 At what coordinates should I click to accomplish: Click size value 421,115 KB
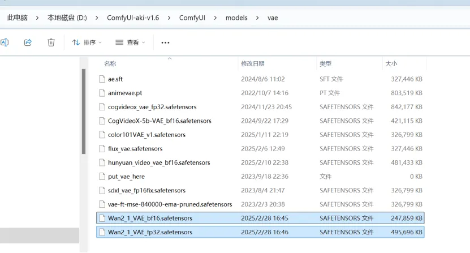407,121
